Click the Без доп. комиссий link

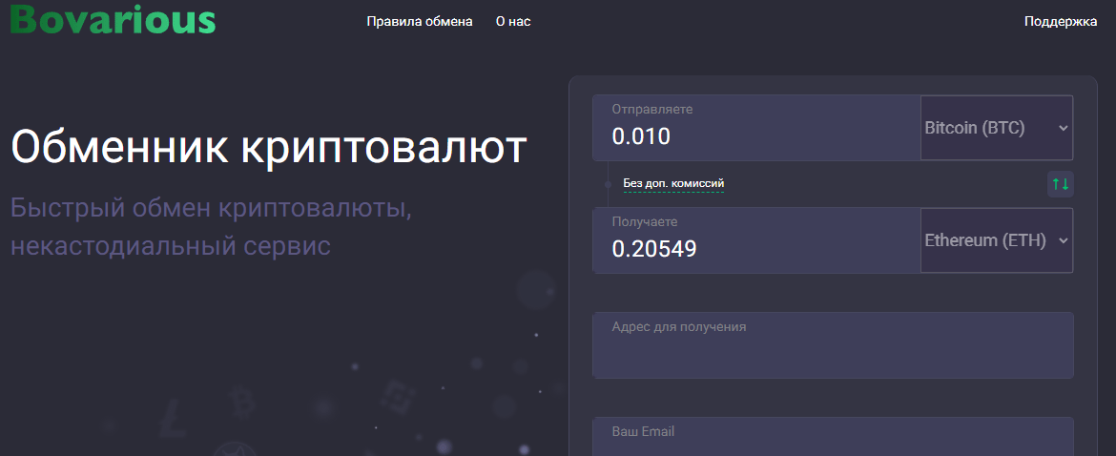point(673,183)
